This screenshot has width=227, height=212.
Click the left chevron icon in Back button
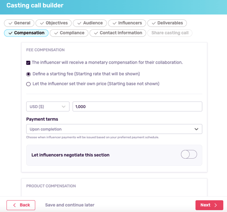click(x=15, y=205)
